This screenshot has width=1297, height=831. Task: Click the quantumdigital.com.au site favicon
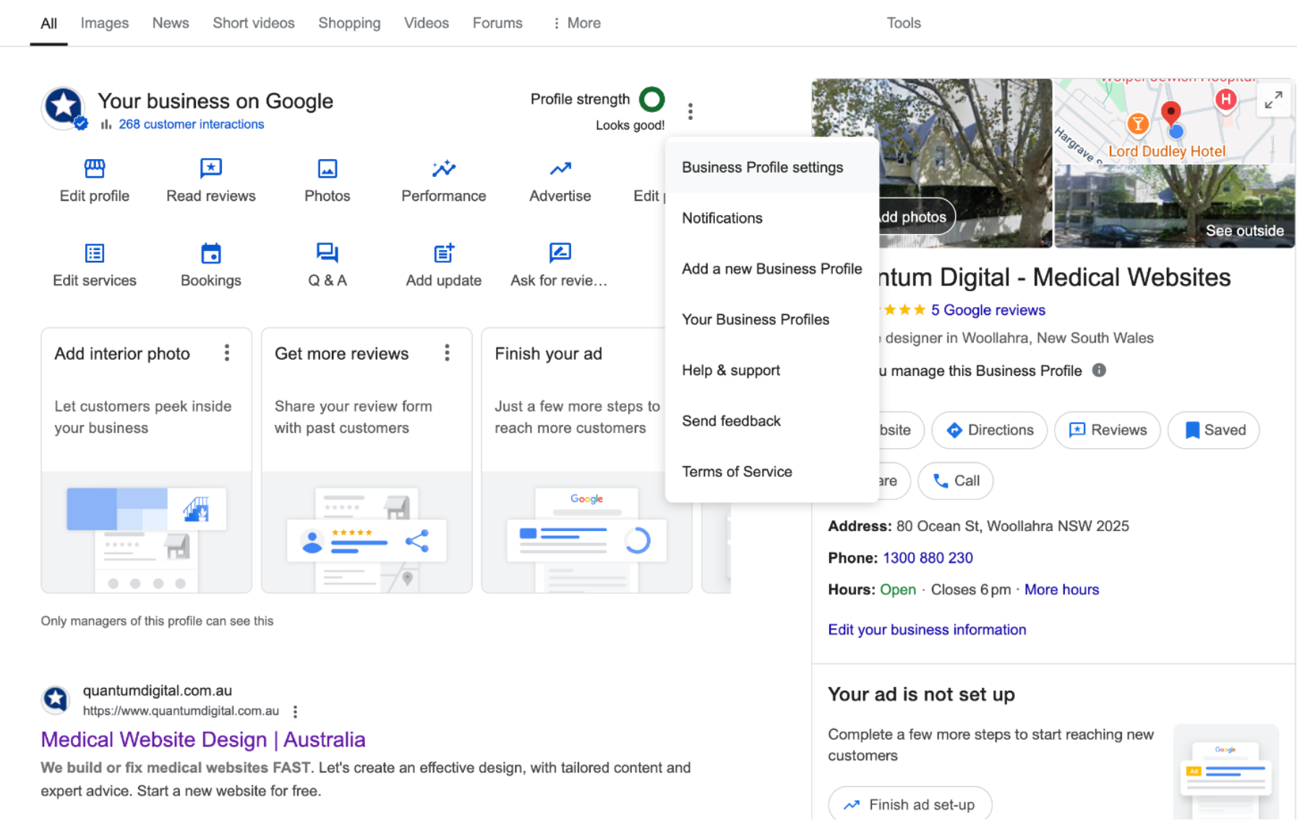coord(56,699)
